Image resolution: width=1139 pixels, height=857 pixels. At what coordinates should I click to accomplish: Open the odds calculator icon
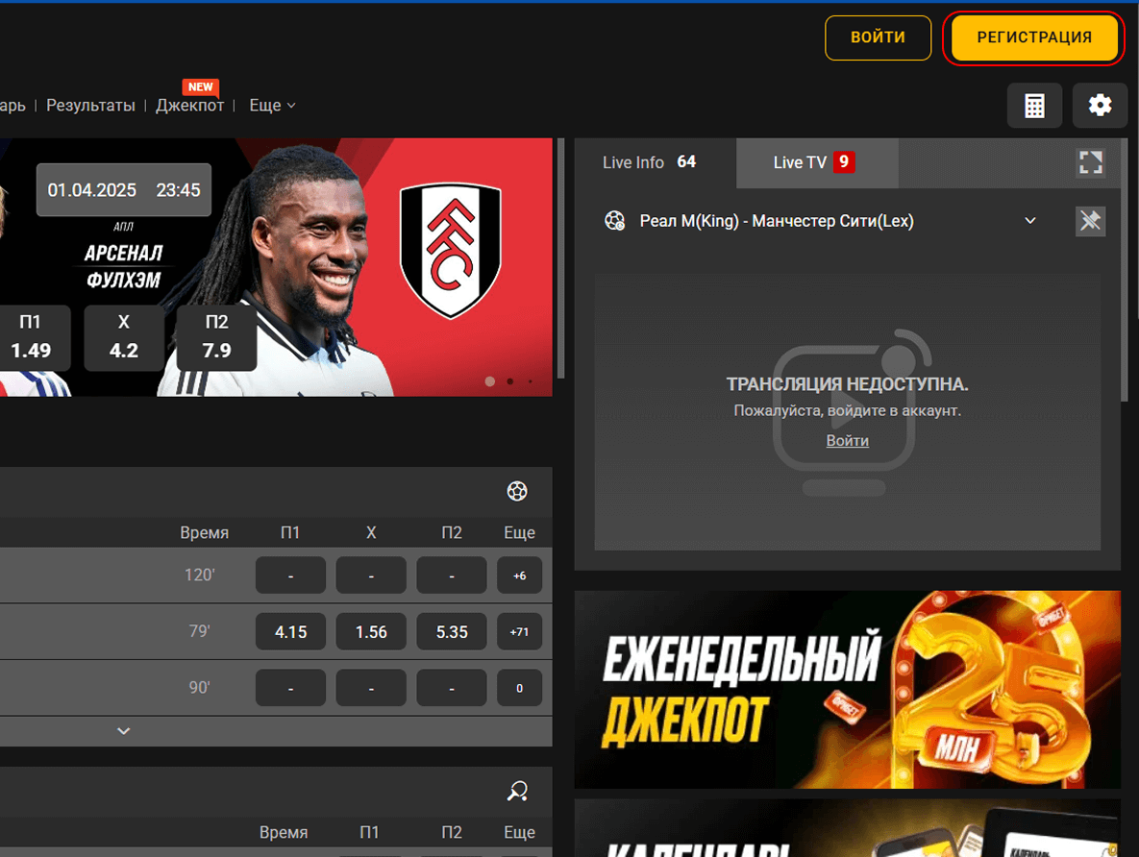tap(1034, 106)
